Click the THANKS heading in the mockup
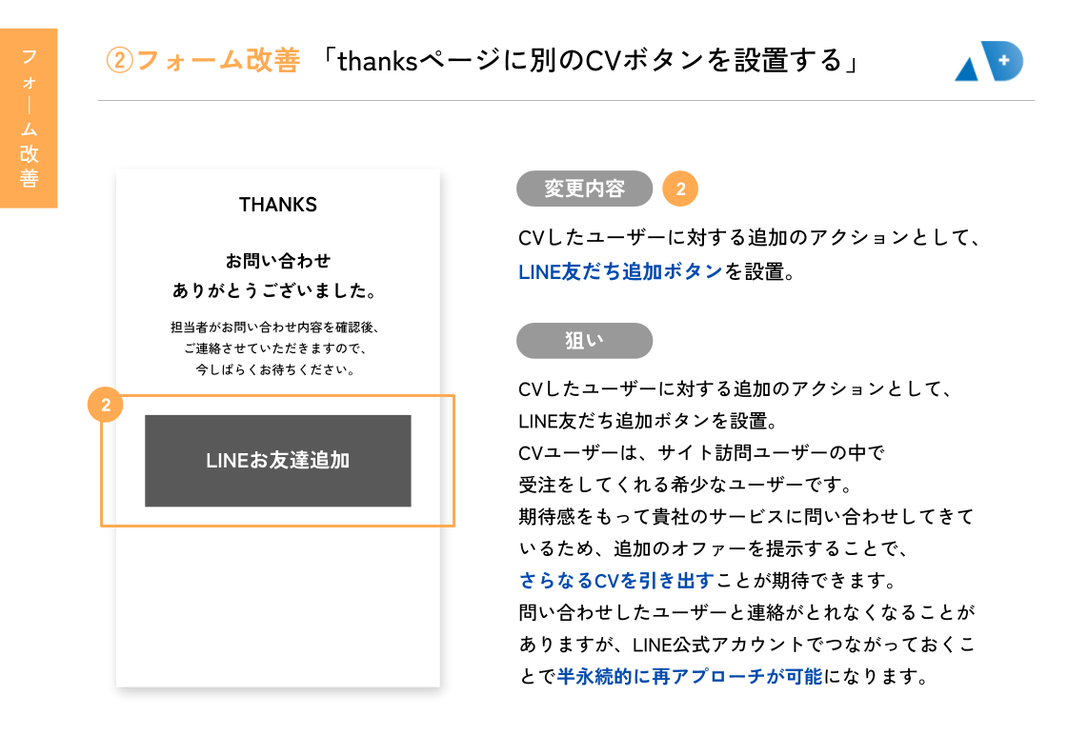This screenshot has width=1068, height=755. tap(278, 205)
